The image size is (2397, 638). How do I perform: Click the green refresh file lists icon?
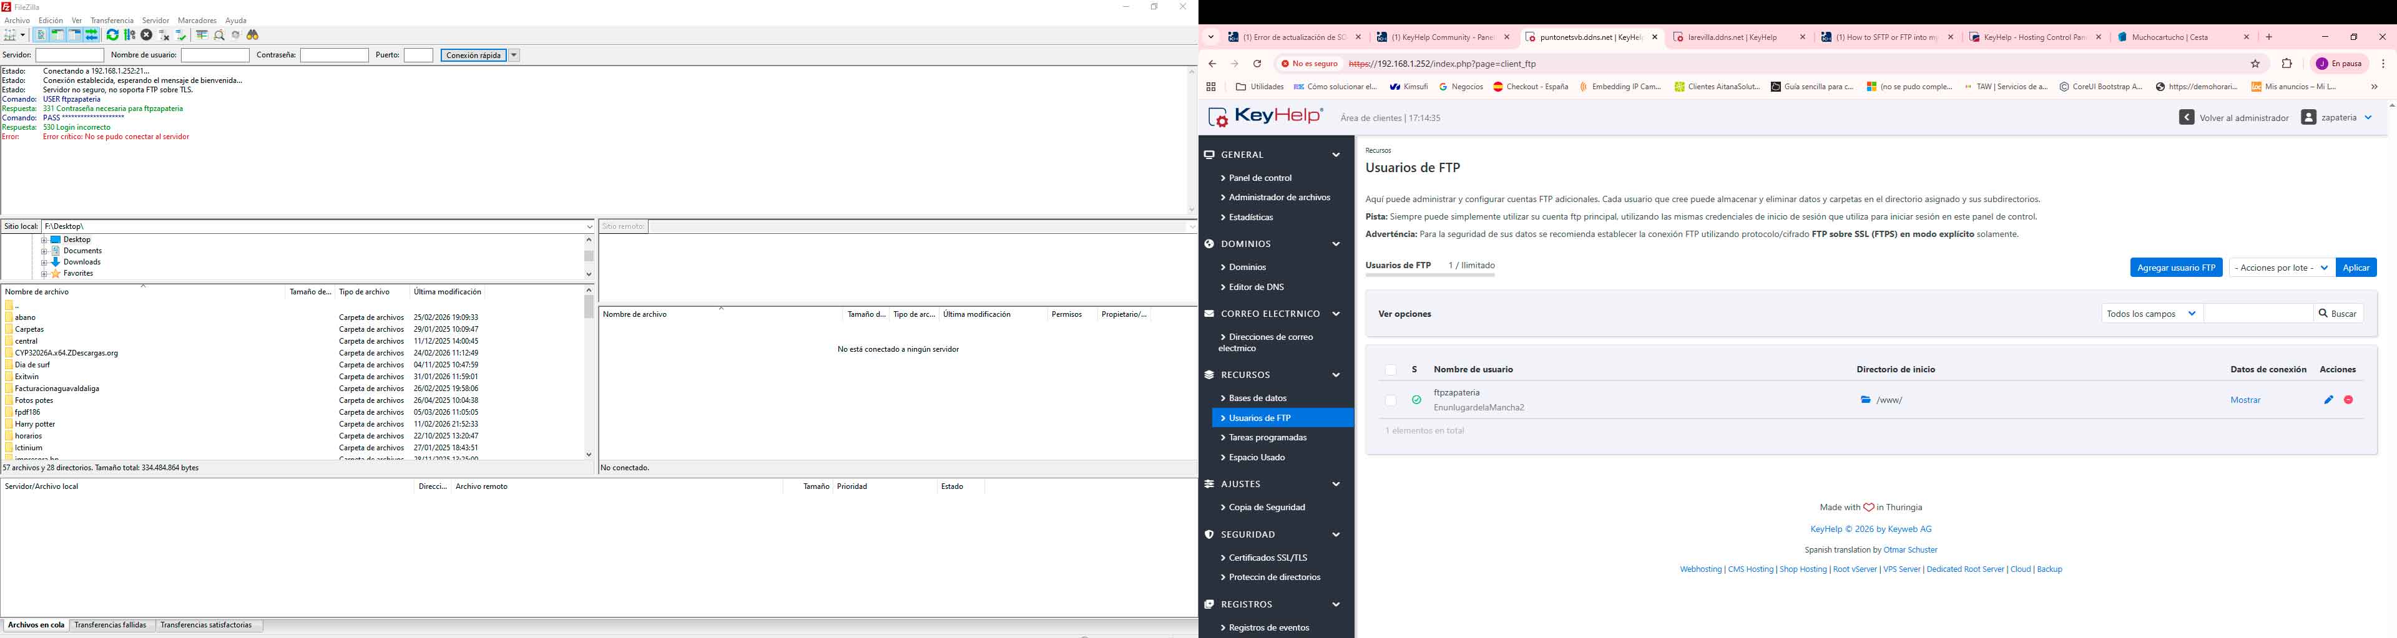point(112,36)
